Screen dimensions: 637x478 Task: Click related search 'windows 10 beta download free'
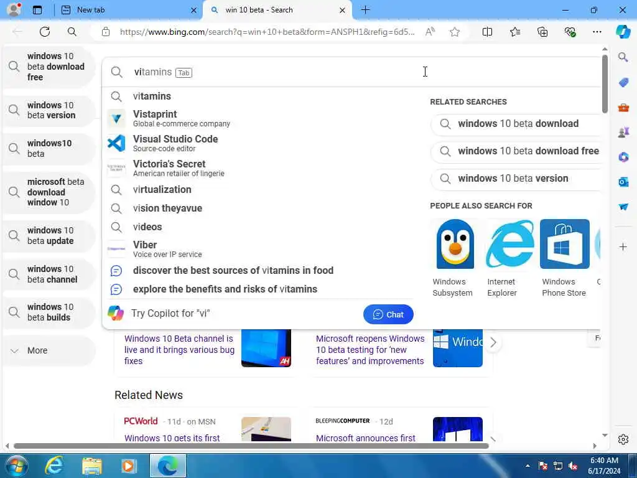516,151
